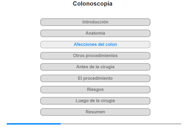Image resolution: width=188 pixels, height=128 pixels.
Task: Open the Resumen section
Action: click(95, 112)
